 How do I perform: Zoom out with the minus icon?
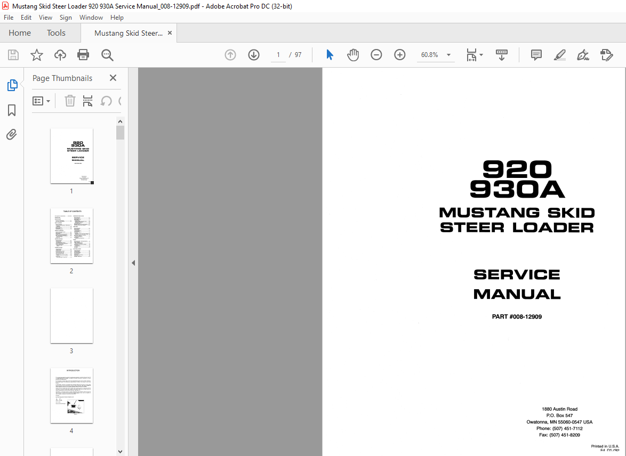(x=376, y=55)
